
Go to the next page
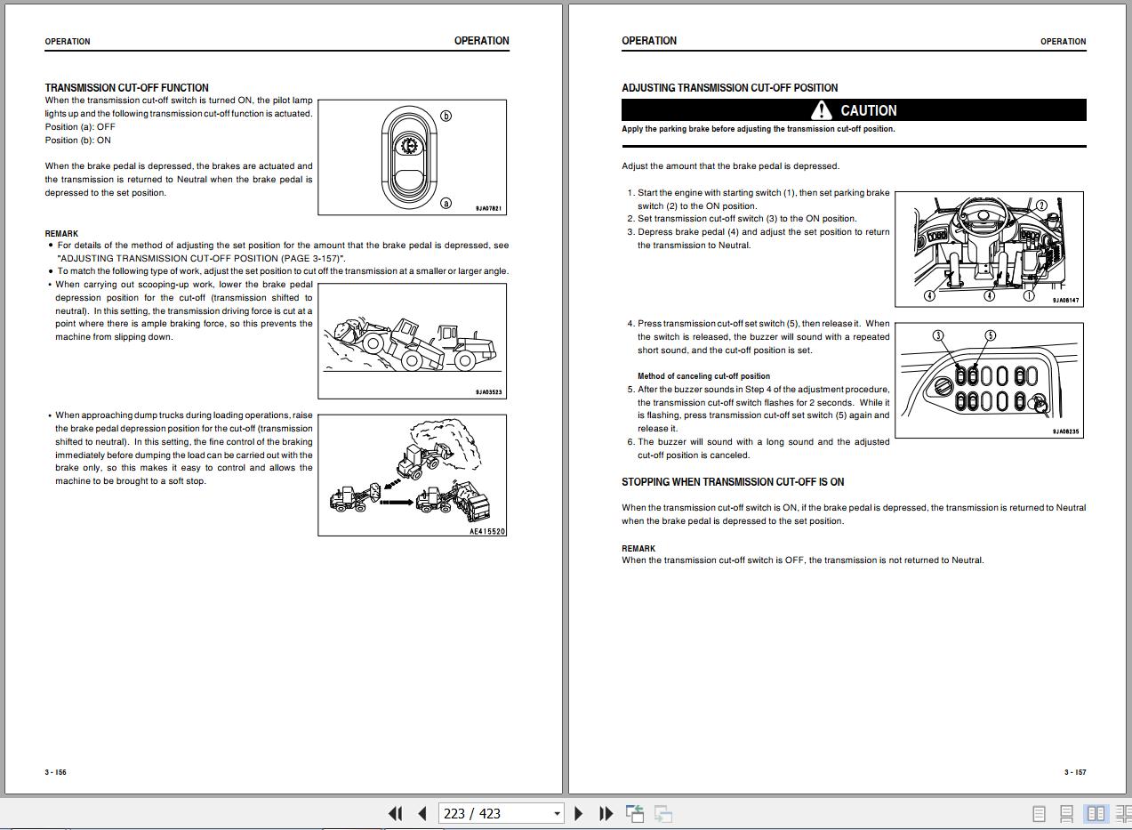[x=579, y=813]
